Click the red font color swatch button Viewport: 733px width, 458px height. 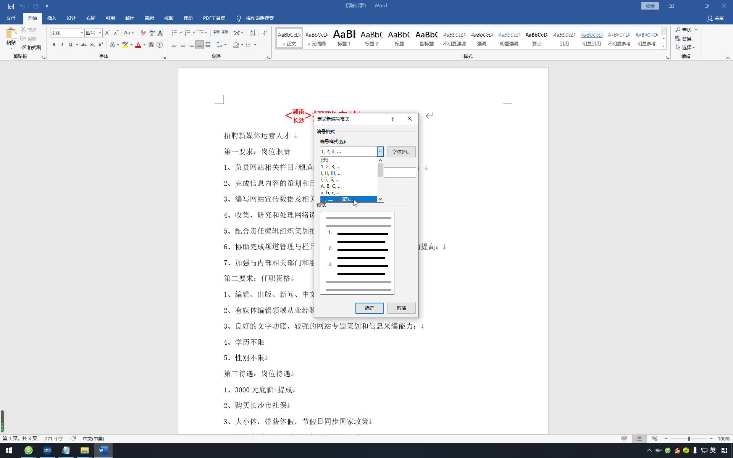pyautogui.click(x=138, y=45)
